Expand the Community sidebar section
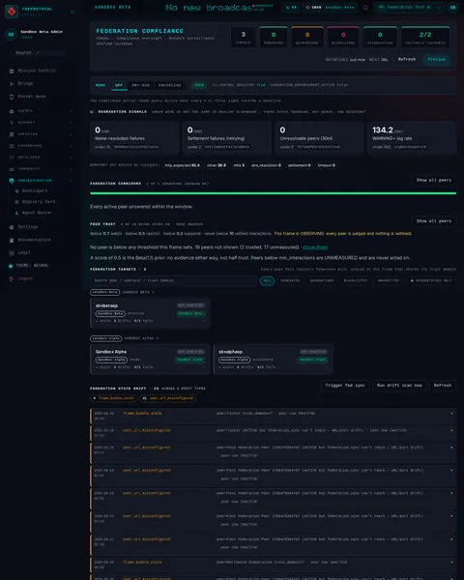464x580 pixels. tap(71, 169)
